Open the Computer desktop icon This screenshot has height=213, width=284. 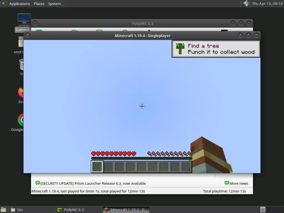coord(23,23)
